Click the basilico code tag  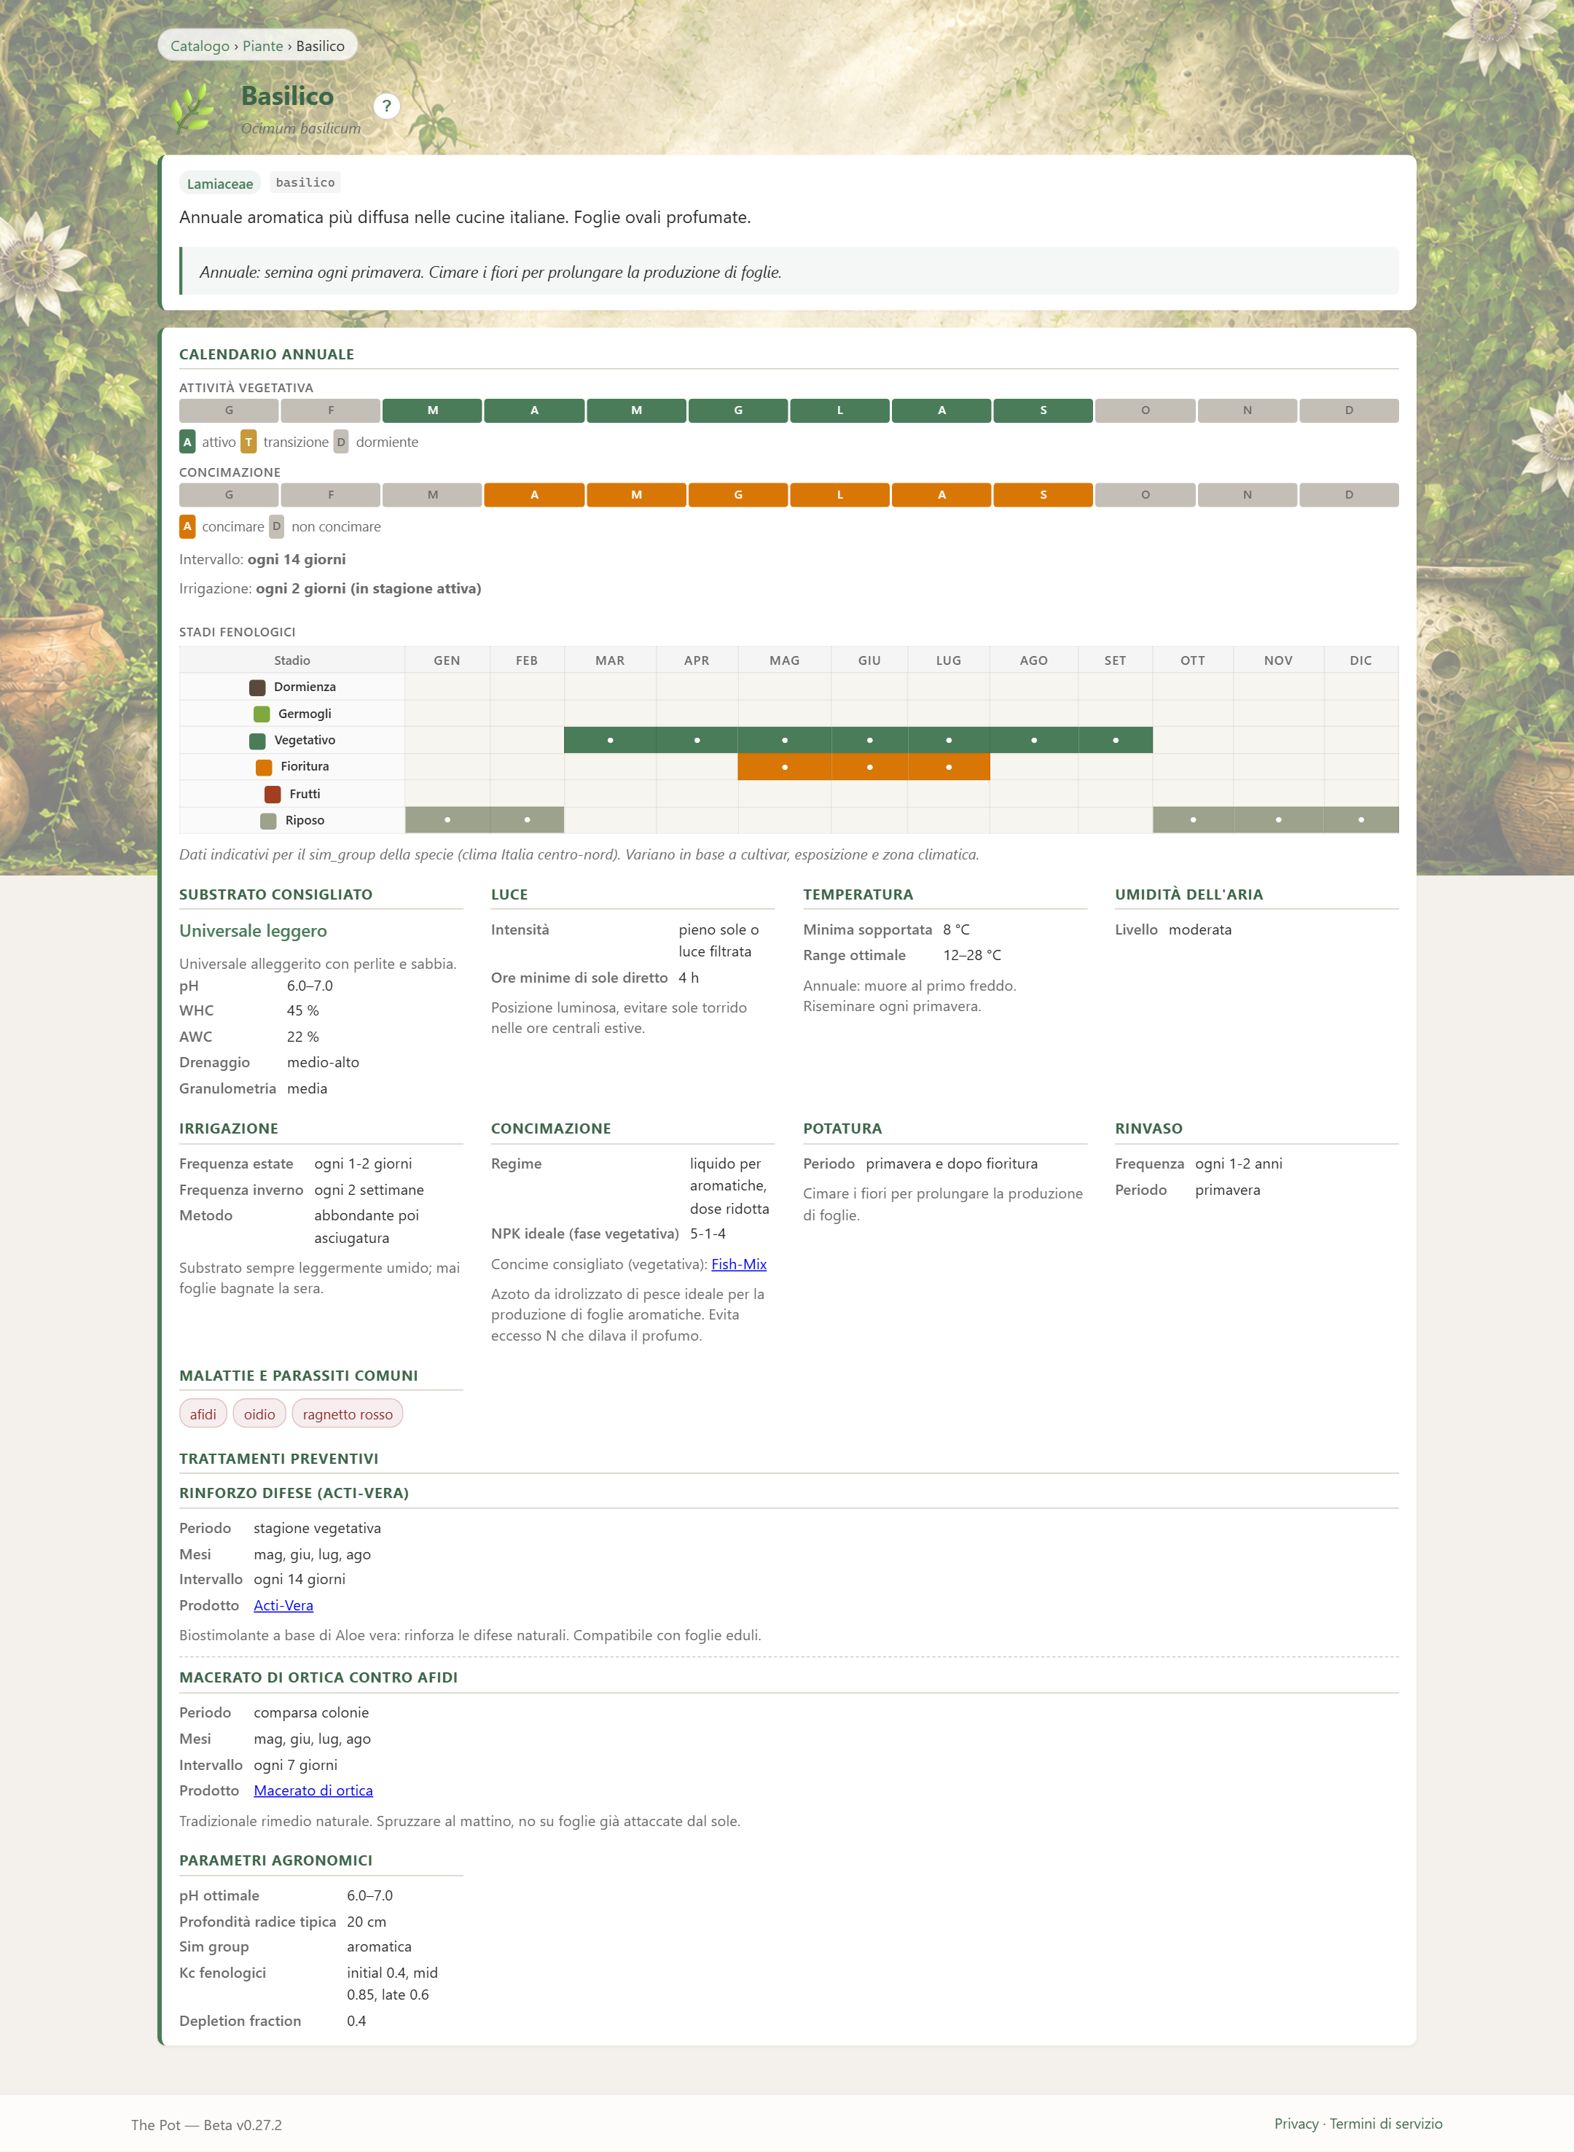pyautogui.click(x=305, y=182)
